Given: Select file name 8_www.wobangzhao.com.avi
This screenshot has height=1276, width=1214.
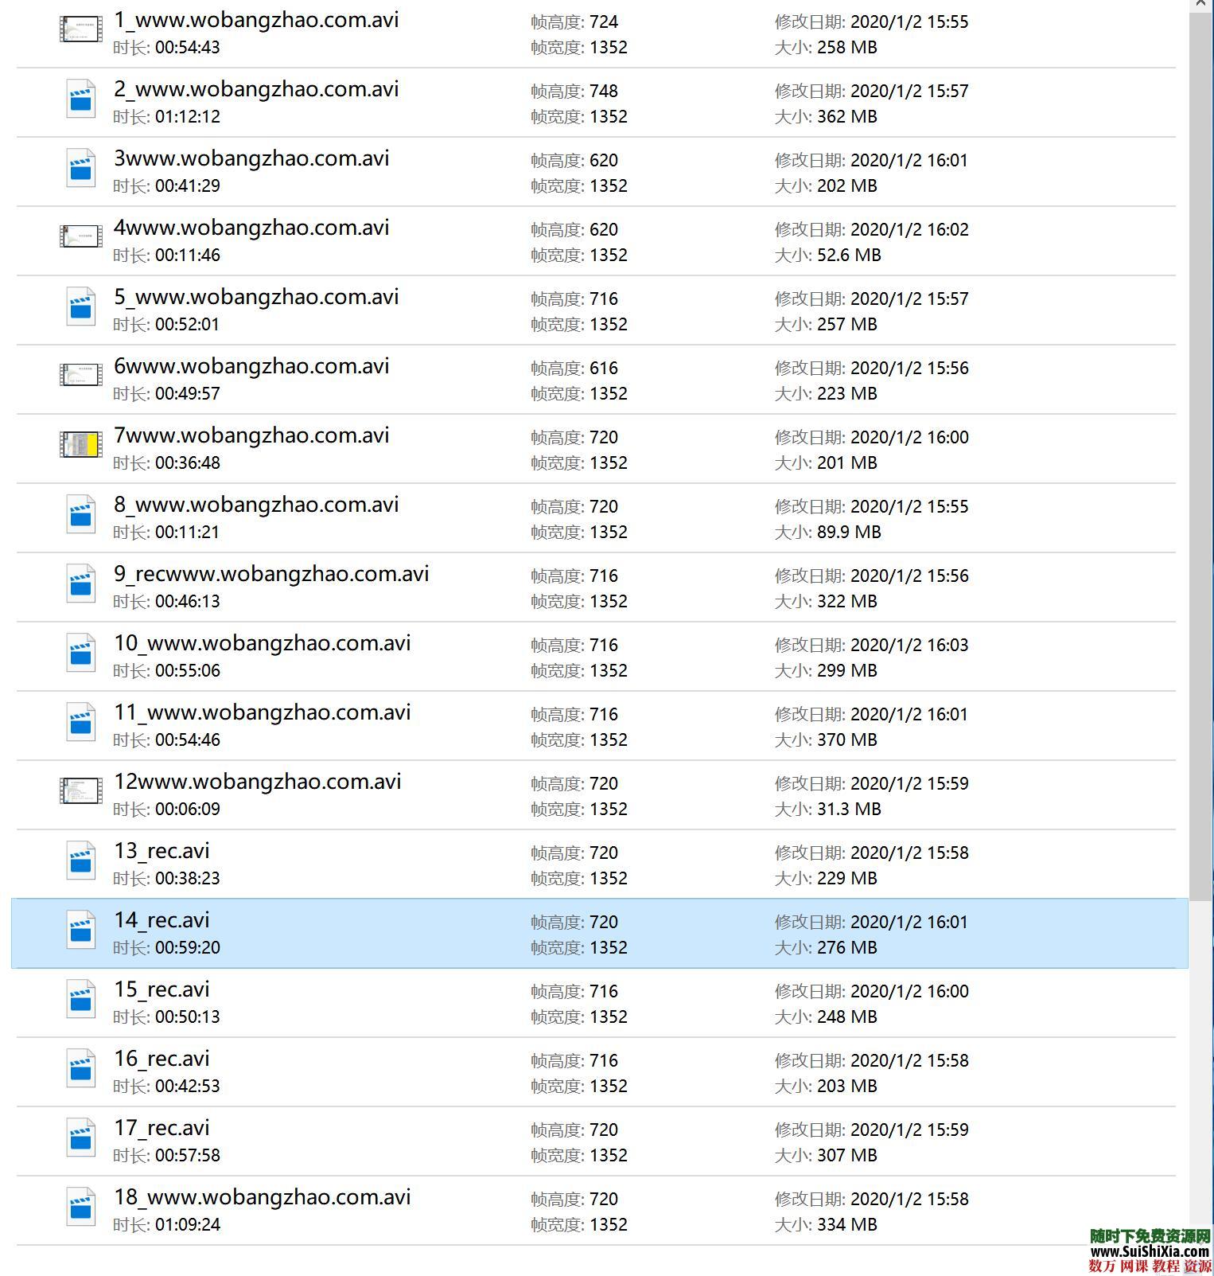Looking at the screenshot, I should [256, 505].
